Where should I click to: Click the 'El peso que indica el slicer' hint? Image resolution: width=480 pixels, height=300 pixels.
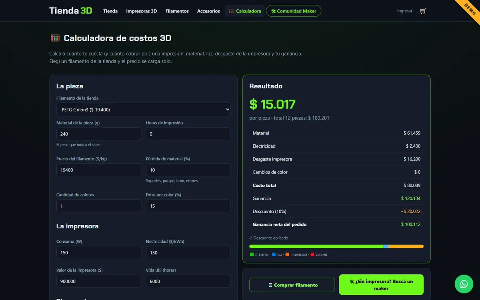(x=78, y=145)
